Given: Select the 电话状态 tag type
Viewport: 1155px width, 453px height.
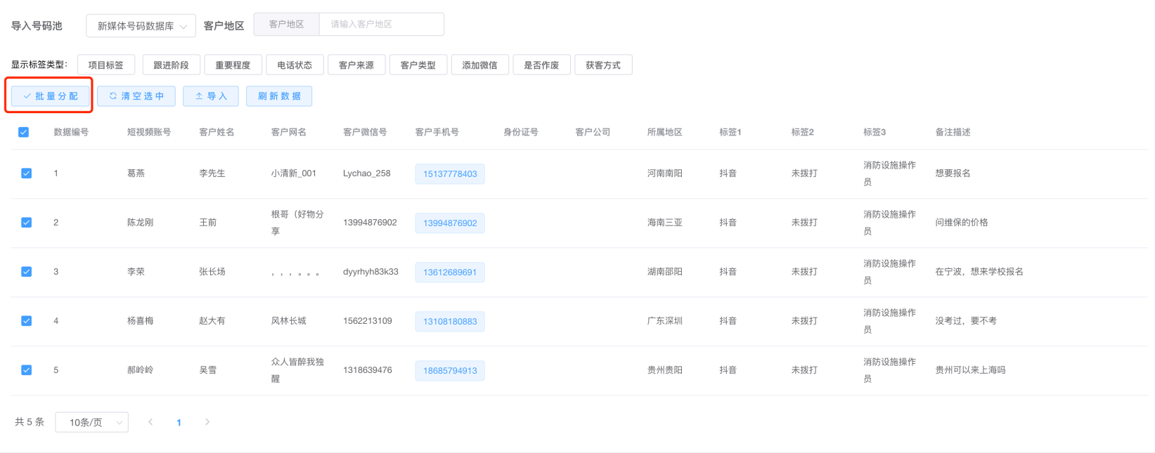Looking at the screenshot, I should [295, 65].
